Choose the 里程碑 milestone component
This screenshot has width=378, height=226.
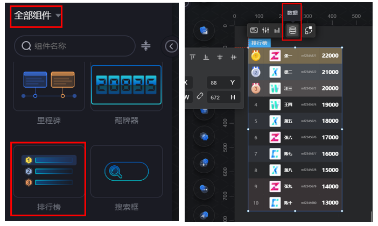click(49, 94)
